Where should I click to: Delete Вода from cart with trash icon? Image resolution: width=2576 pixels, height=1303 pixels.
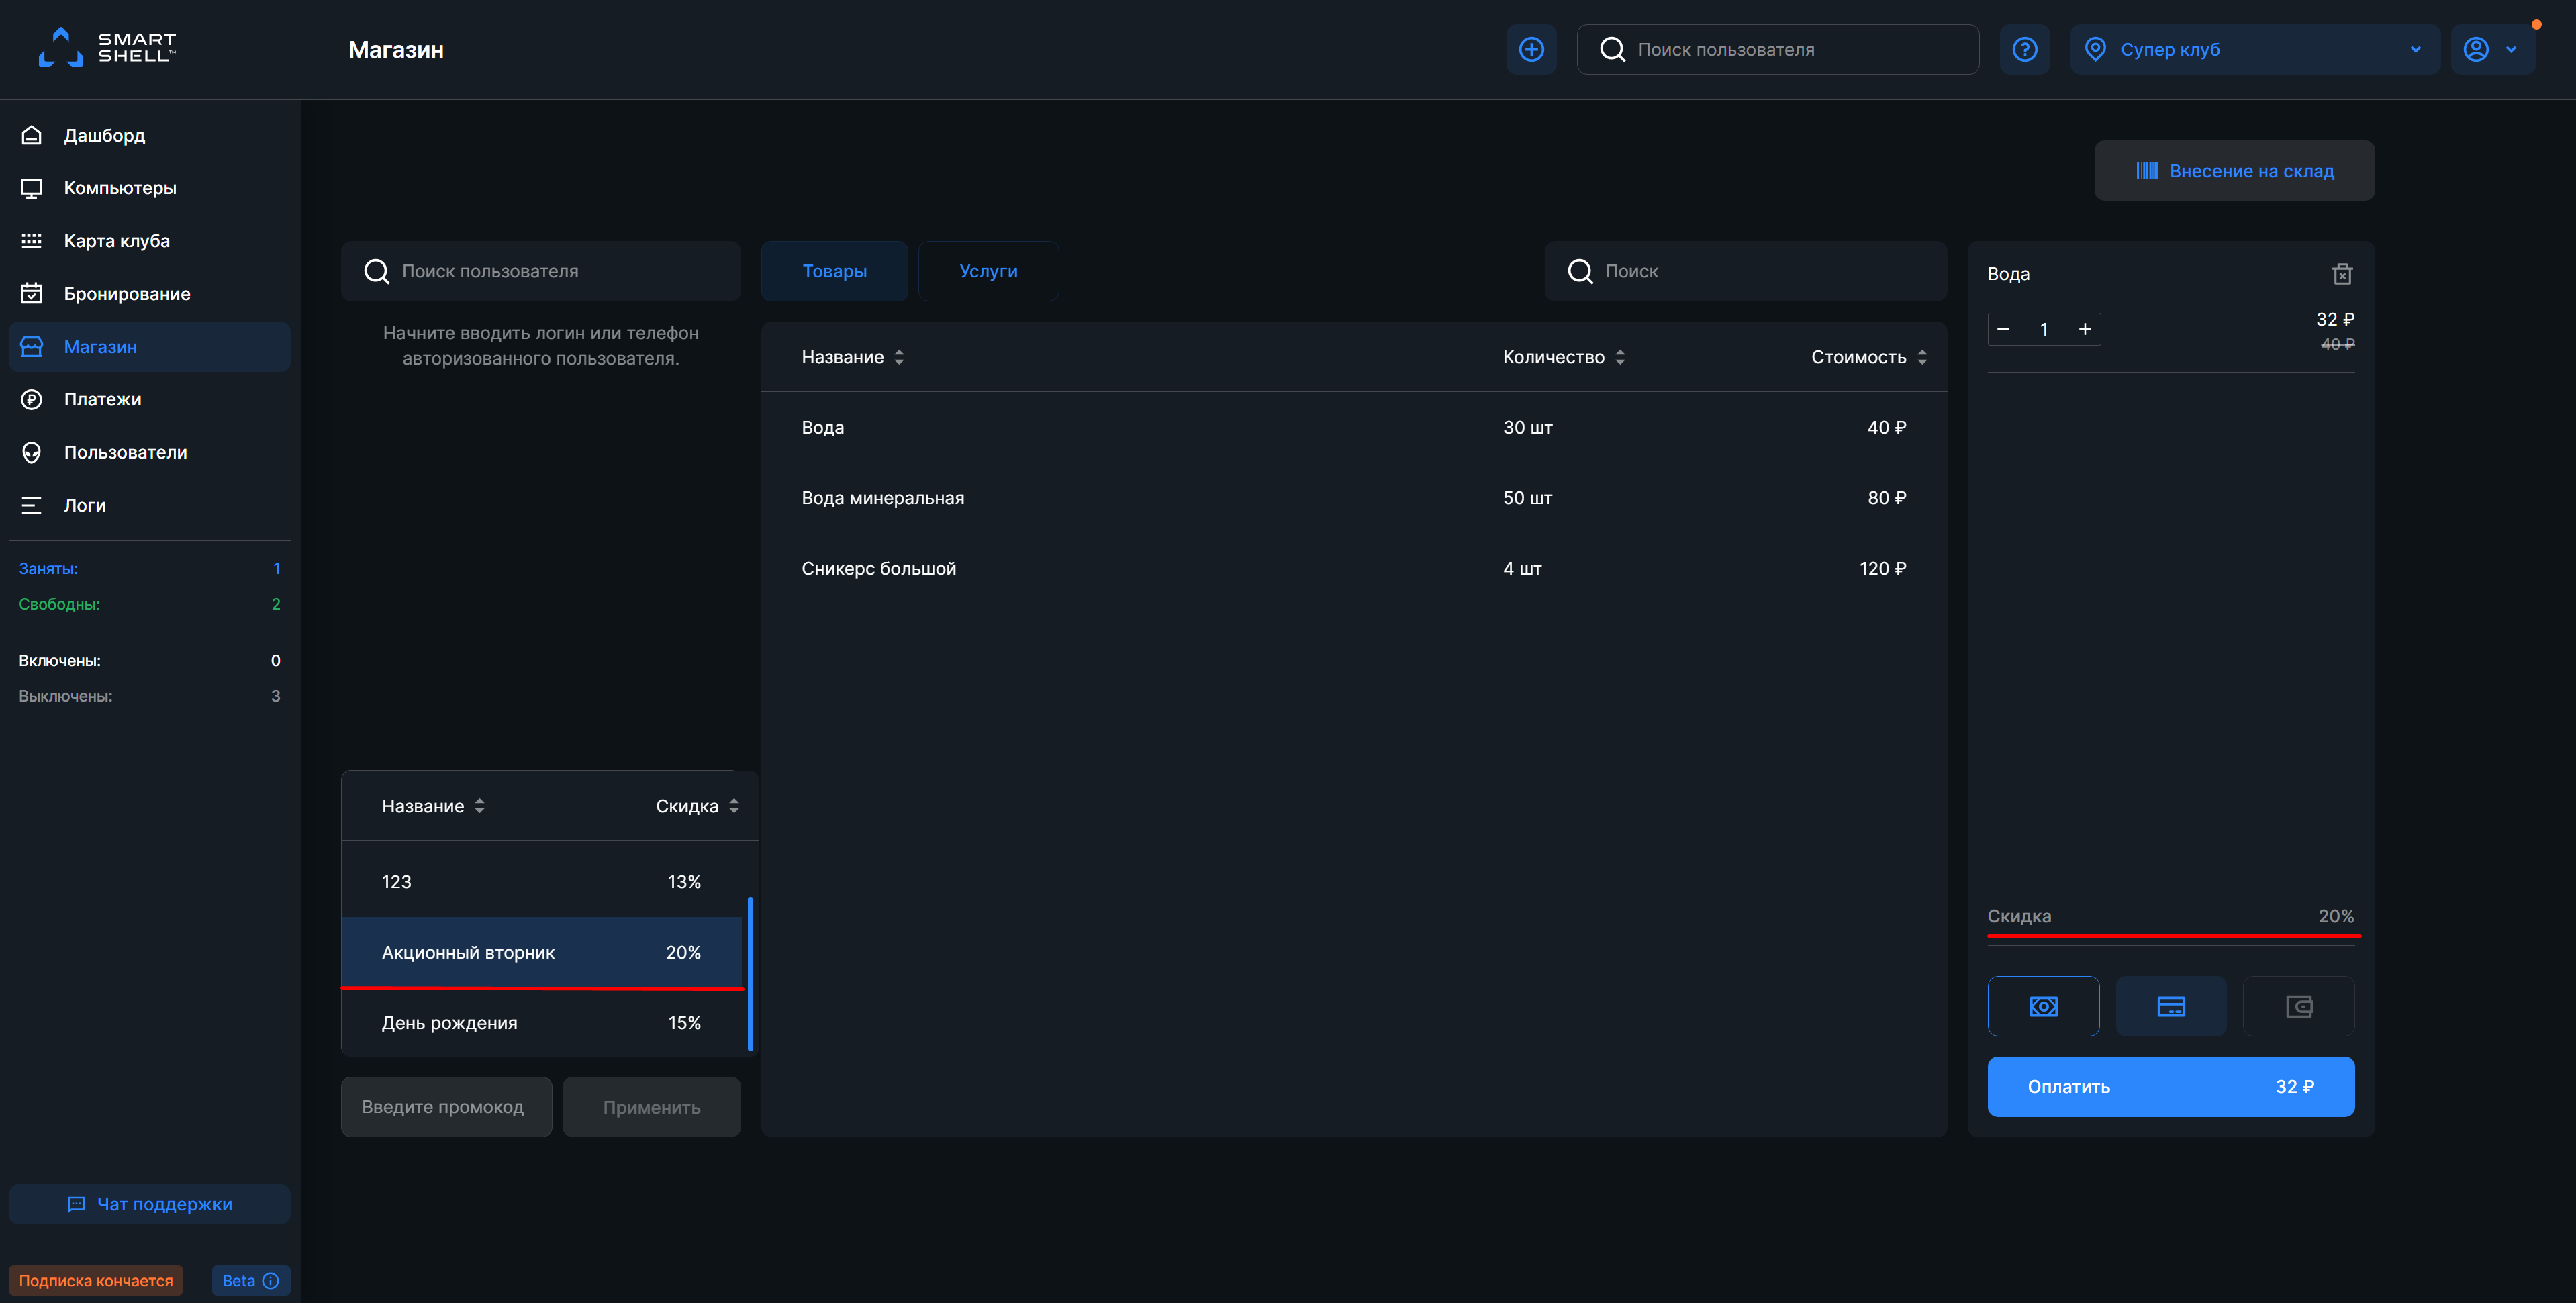tap(2342, 274)
